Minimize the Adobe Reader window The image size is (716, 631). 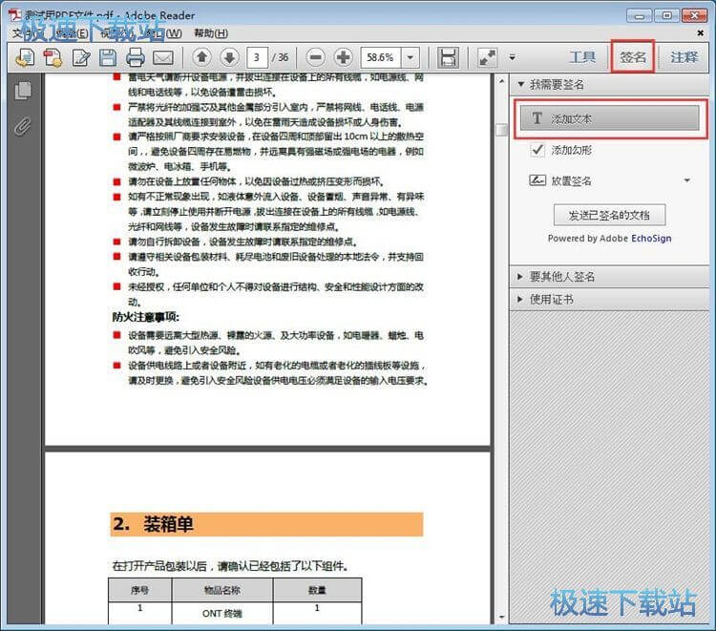tap(639, 15)
